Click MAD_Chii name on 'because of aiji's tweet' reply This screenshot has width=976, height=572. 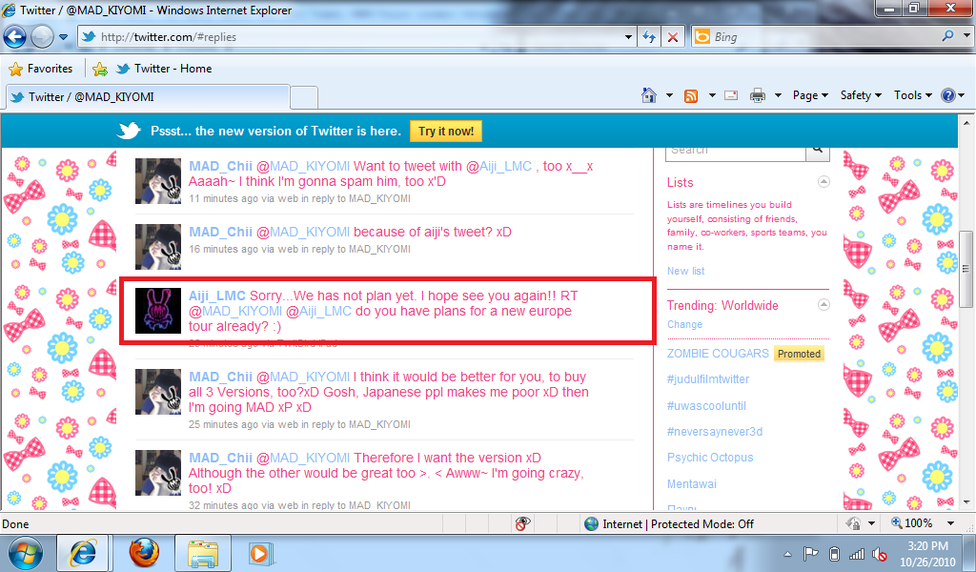coord(220,232)
